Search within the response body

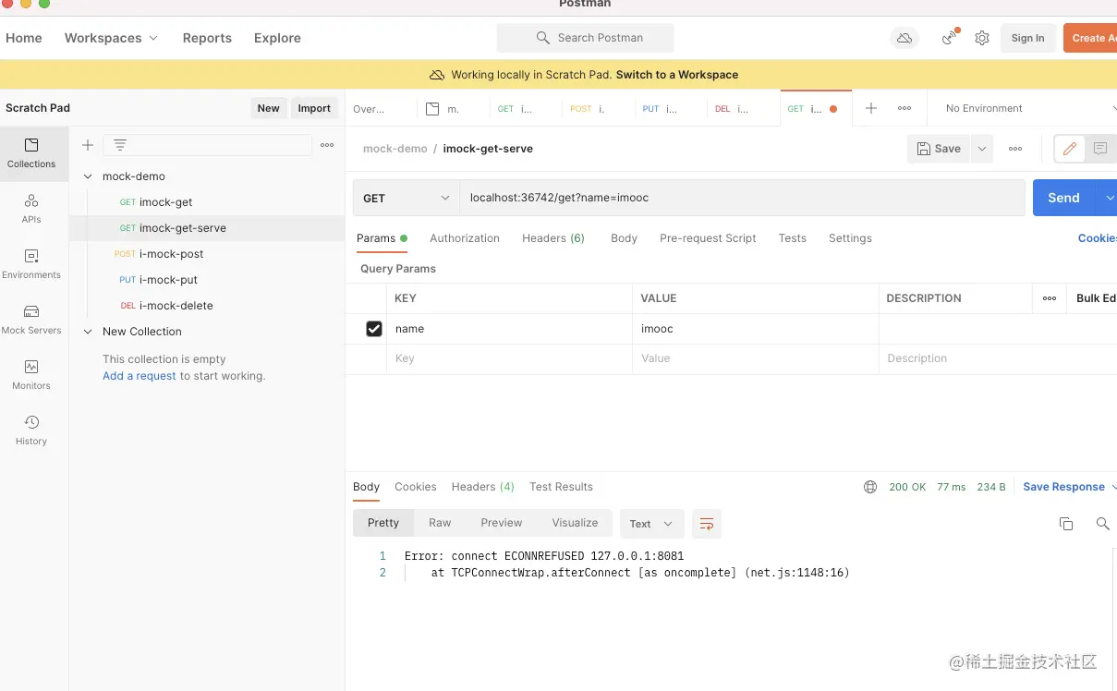(x=1102, y=524)
